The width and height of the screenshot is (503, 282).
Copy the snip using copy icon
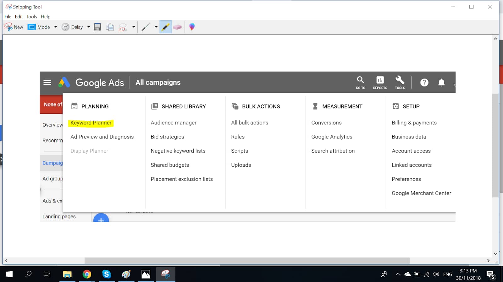click(110, 27)
